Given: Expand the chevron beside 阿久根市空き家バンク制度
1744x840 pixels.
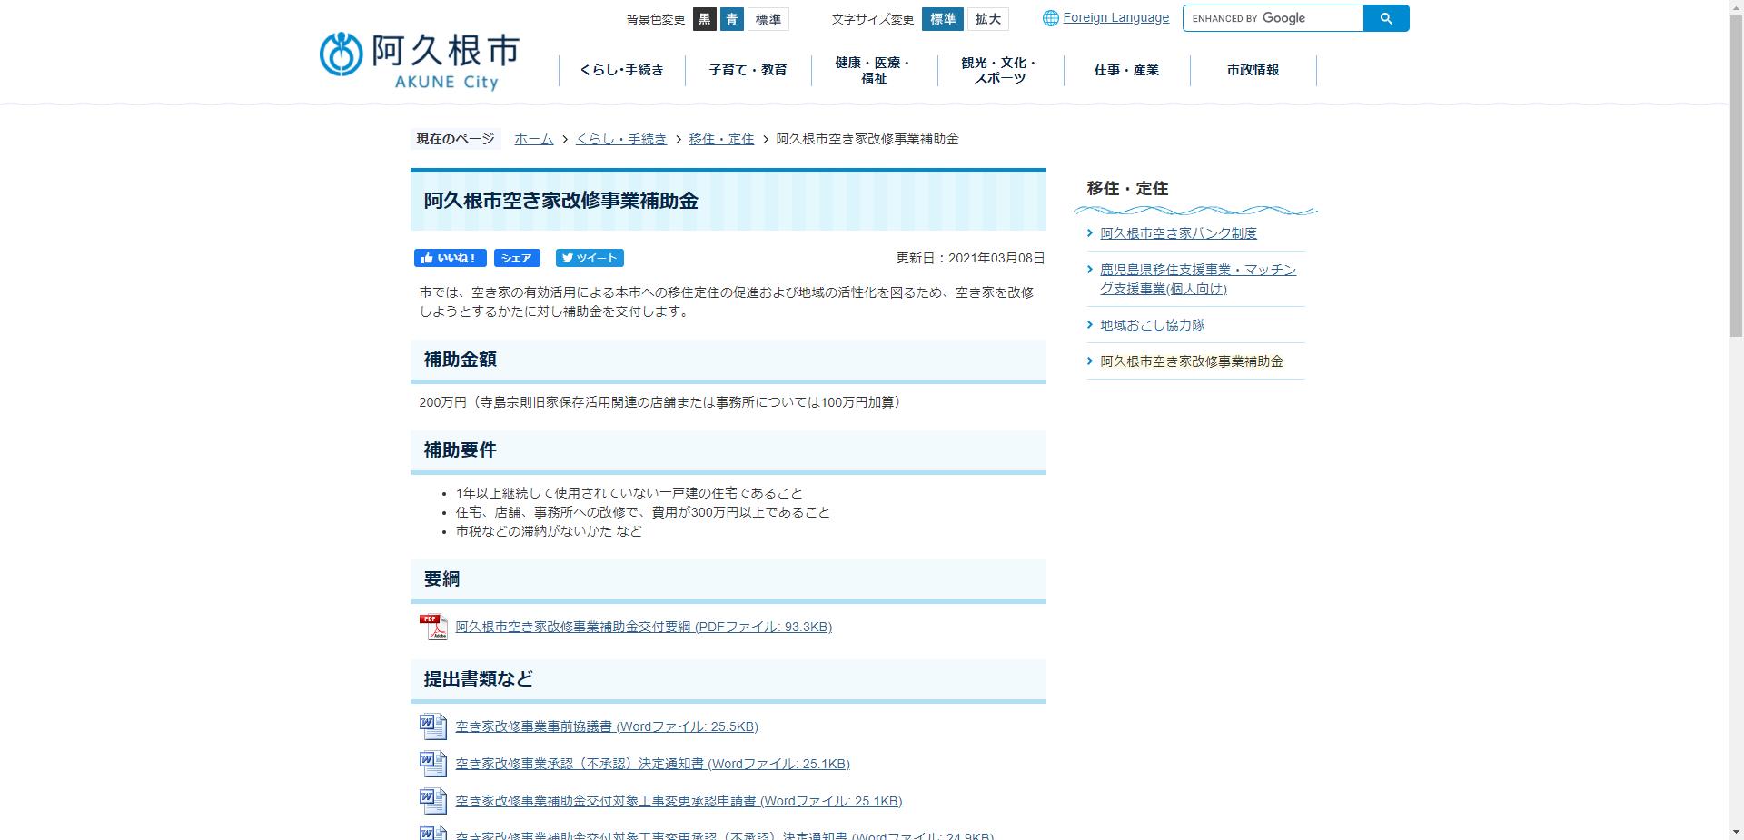Looking at the screenshot, I should tap(1088, 232).
